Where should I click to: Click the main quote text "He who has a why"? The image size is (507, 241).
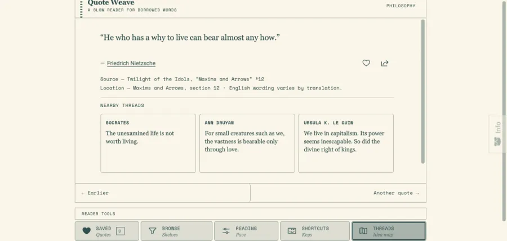click(x=190, y=38)
